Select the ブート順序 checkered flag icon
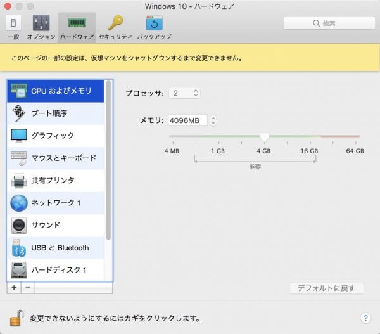This screenshot has width=380, height=334. pyautogui.click(x=19, y=113)
